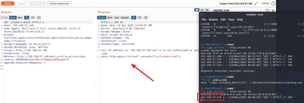This screenshot has width=304, height=103.
Task: Open the Inspector help icon
Action: [267, 11]
